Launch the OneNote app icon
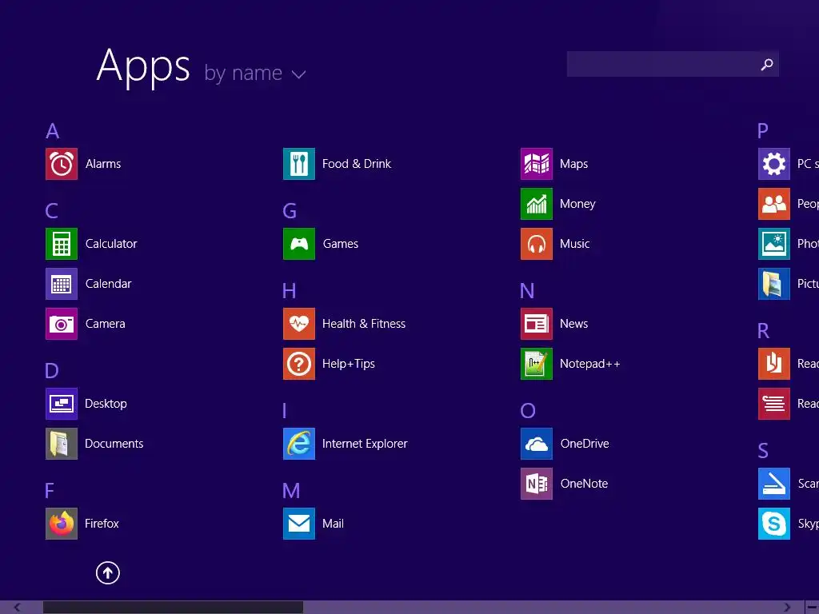819x614 pixels. pos(537,484)
